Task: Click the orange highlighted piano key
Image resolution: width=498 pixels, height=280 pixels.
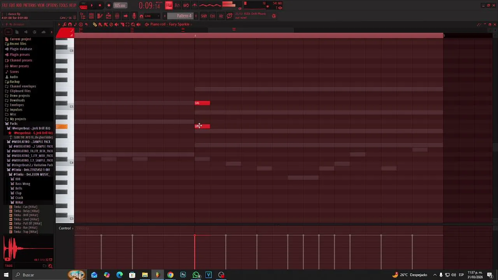Action: (x=61, y=126)
